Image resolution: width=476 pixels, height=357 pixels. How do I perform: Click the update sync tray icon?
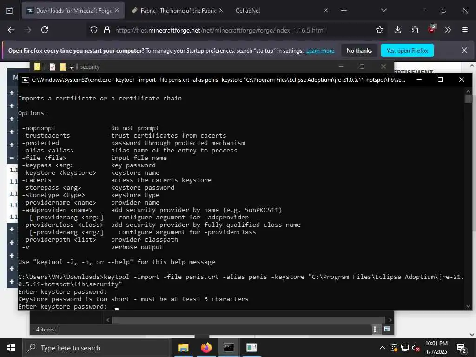(x=394, y=348)
